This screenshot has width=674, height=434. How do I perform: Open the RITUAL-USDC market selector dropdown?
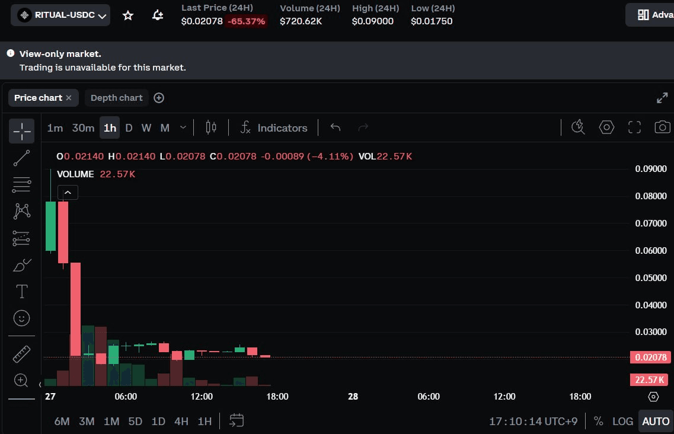(60, 15)
